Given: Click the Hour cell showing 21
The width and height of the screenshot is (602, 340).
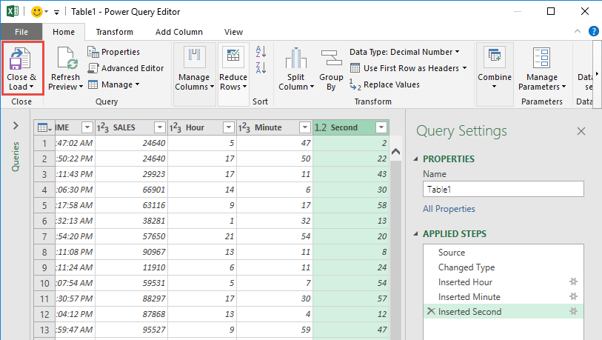Looking at the screenshot, I should [x=202, y=236].
